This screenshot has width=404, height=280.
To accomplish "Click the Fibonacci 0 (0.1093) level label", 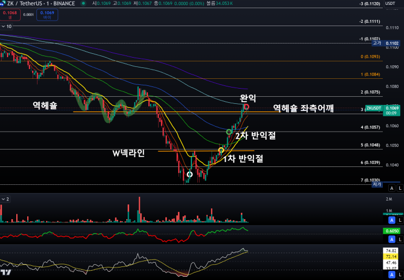I will [370, 57].
